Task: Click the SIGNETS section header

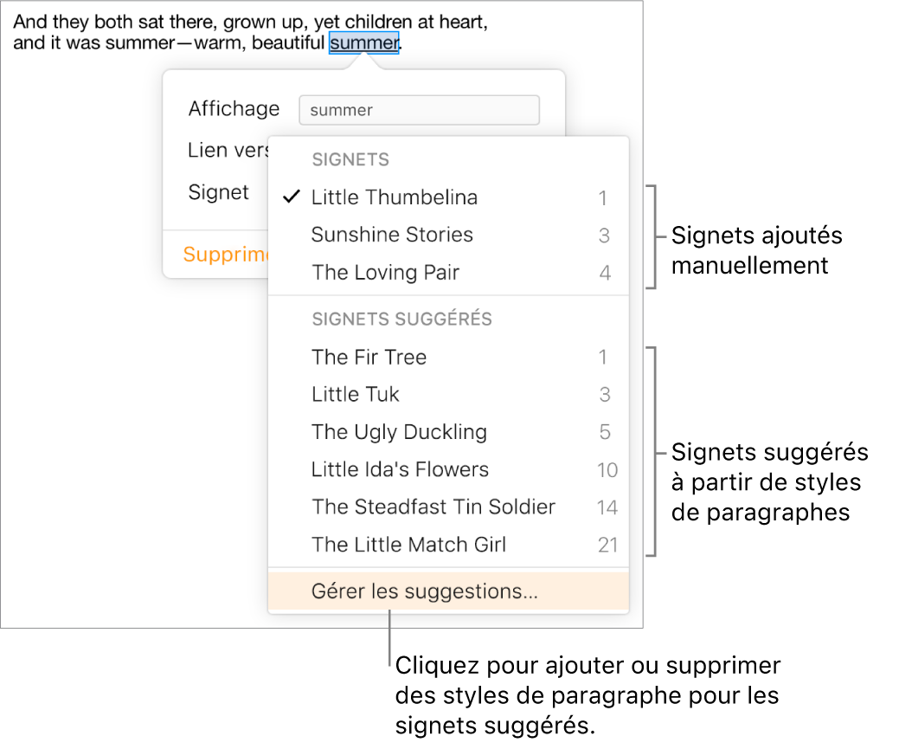Action: [350, 159]
